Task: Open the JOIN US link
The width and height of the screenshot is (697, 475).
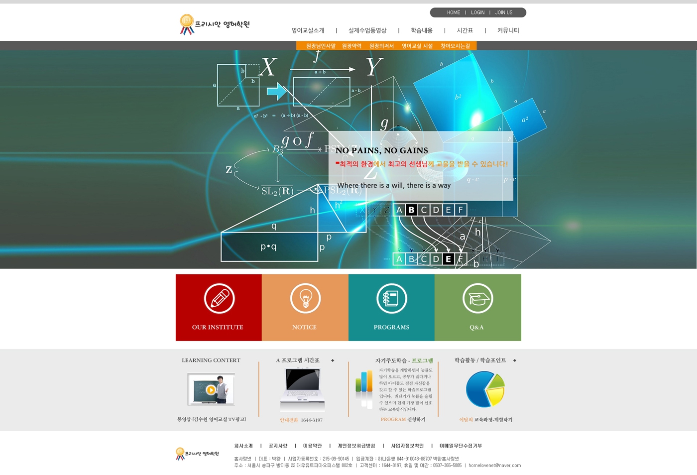Action: [x=504, y=12]
